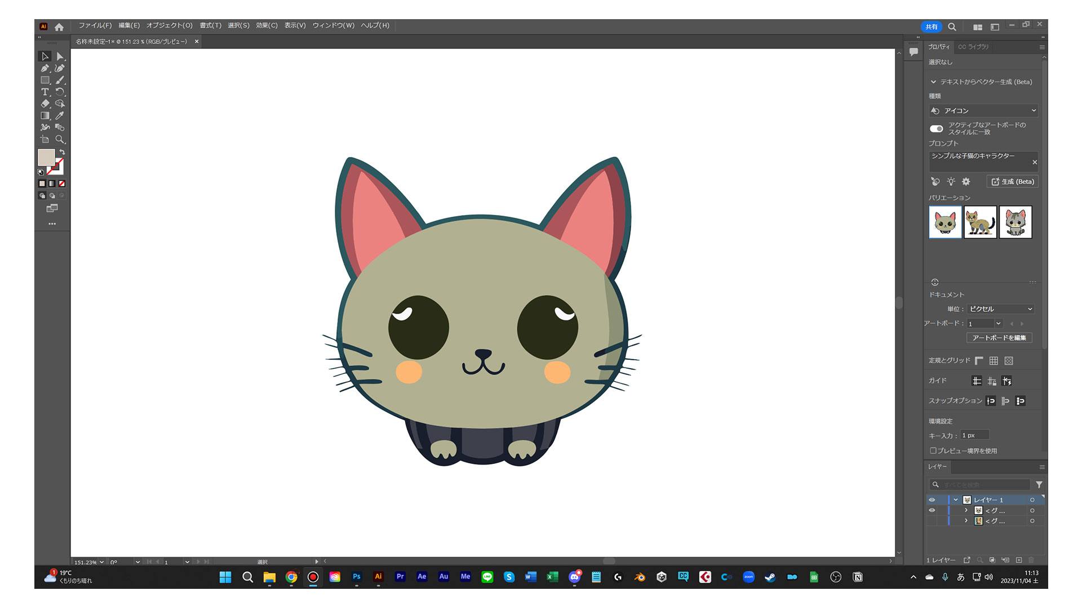
Task: Toggle アクティブなアートボードのスタイルに一致 switch
Action: click(x=936, y=128)
